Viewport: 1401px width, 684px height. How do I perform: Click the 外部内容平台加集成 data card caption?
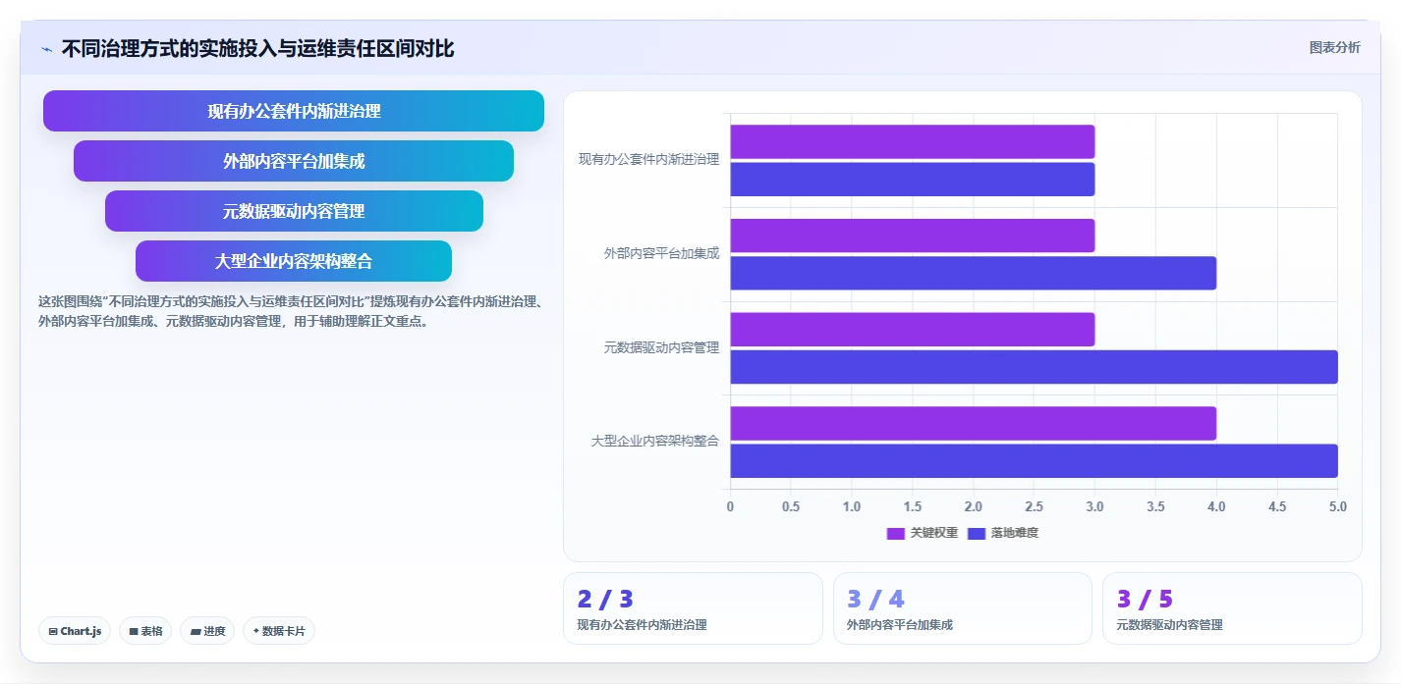coord(900,624)
